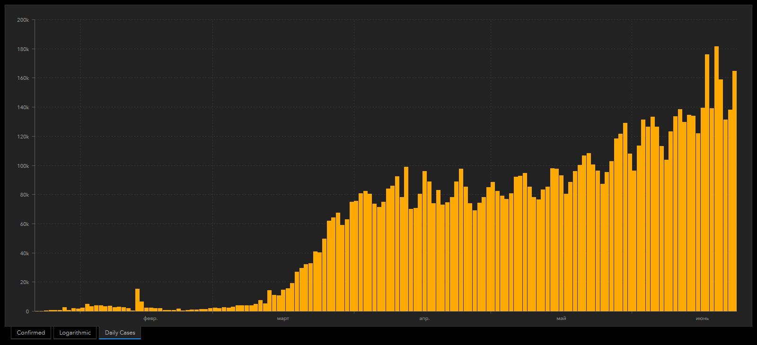Image resolution: width=757 pixels, height=345 pixels.
Task: Click the 0 y-axis label
Action: [x=27, y=311]
